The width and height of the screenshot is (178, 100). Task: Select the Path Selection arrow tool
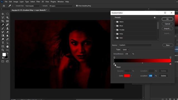(x=8, y=43)
